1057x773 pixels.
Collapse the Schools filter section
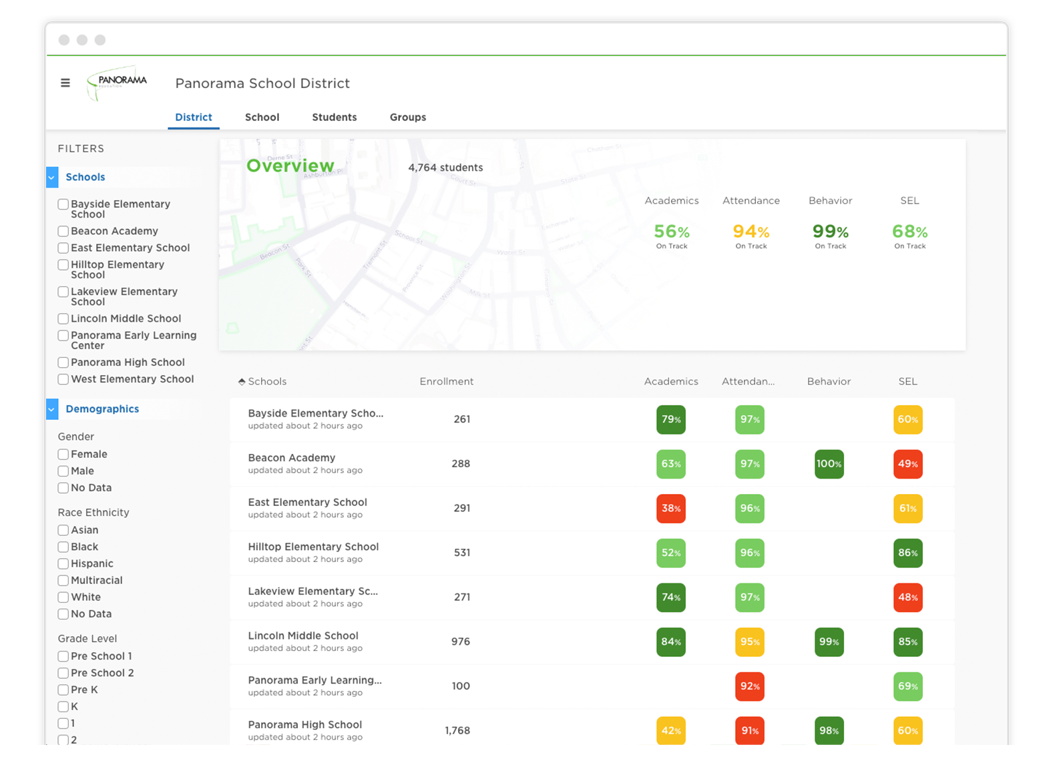click(52, 178)
